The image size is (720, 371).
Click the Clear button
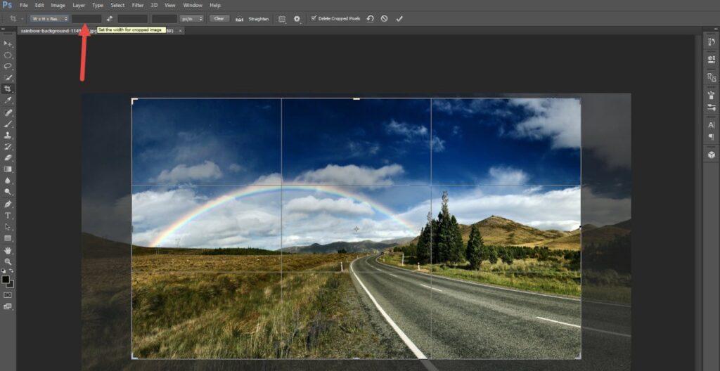coord(219,18)
